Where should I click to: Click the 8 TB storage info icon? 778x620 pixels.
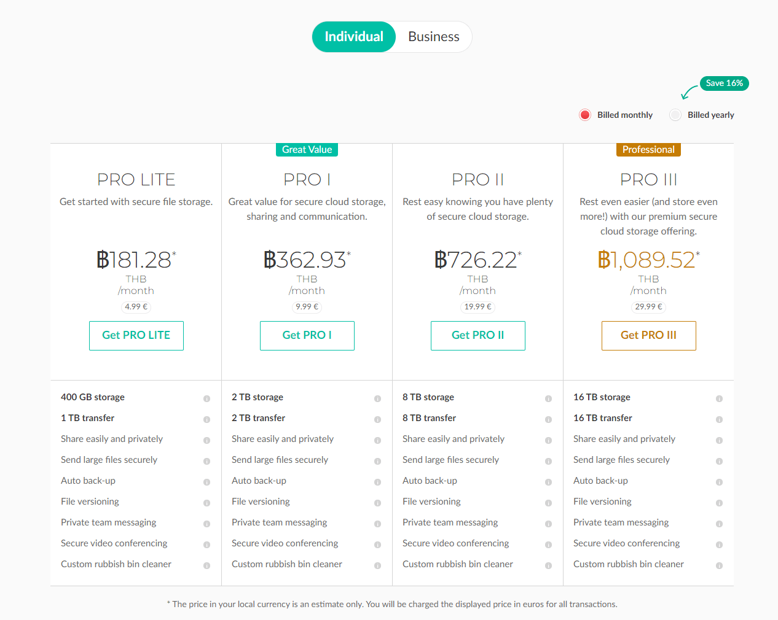(x=548, y=398)
